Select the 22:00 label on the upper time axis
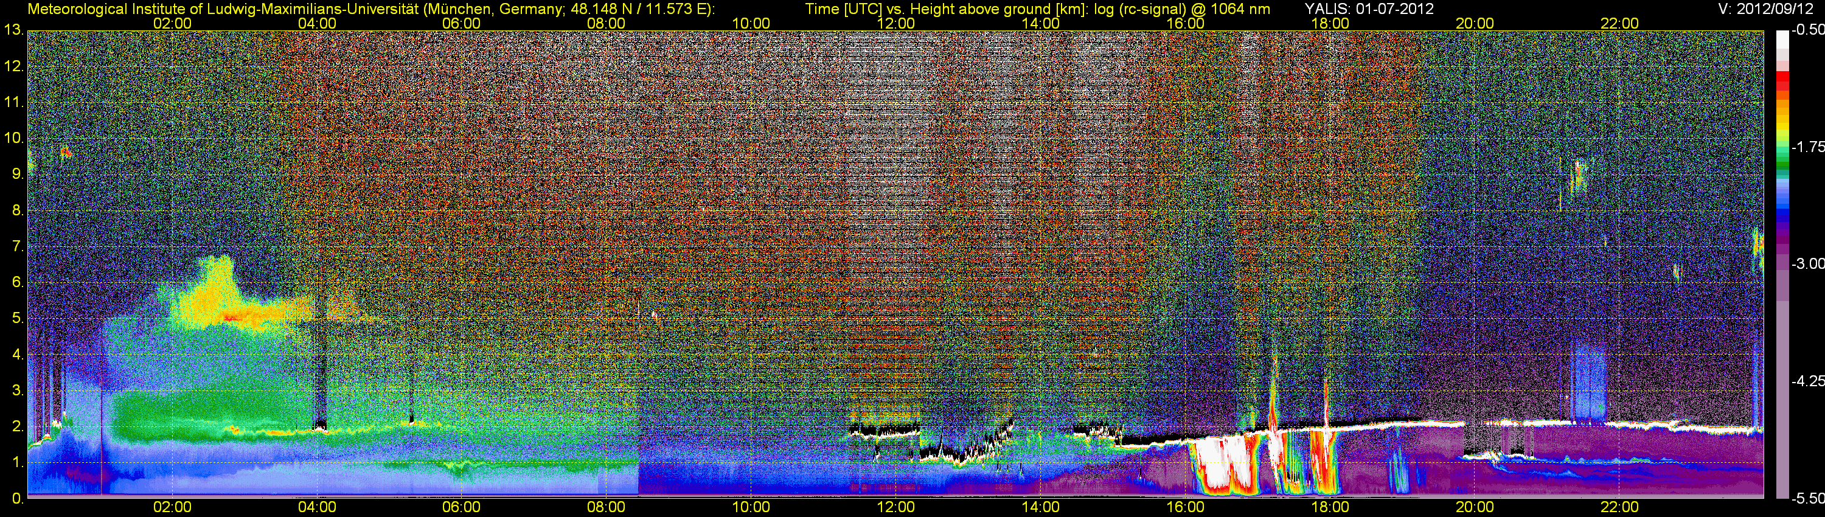 (1619, 23)
